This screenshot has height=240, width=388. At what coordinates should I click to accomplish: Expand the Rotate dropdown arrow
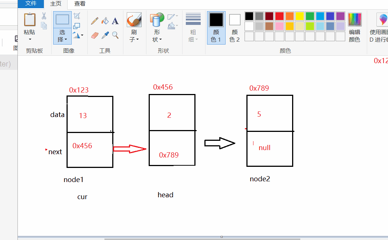point(82,35)
